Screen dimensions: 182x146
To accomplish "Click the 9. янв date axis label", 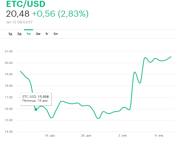I will (x=159, y=135).
